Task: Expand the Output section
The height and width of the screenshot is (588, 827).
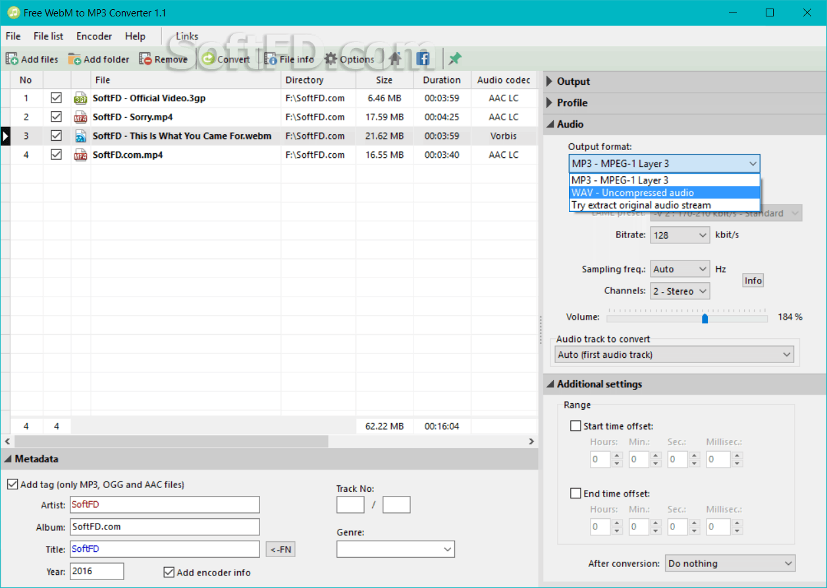Action: [x=550, y=82]
